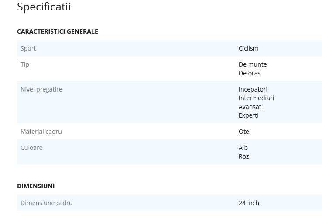This screenshot has width=322, height=217.
Task: Click the Culoare row label
Action: [x=31, y=148]
